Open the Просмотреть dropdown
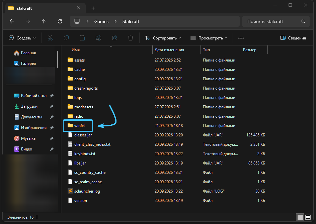 (209, 38)
